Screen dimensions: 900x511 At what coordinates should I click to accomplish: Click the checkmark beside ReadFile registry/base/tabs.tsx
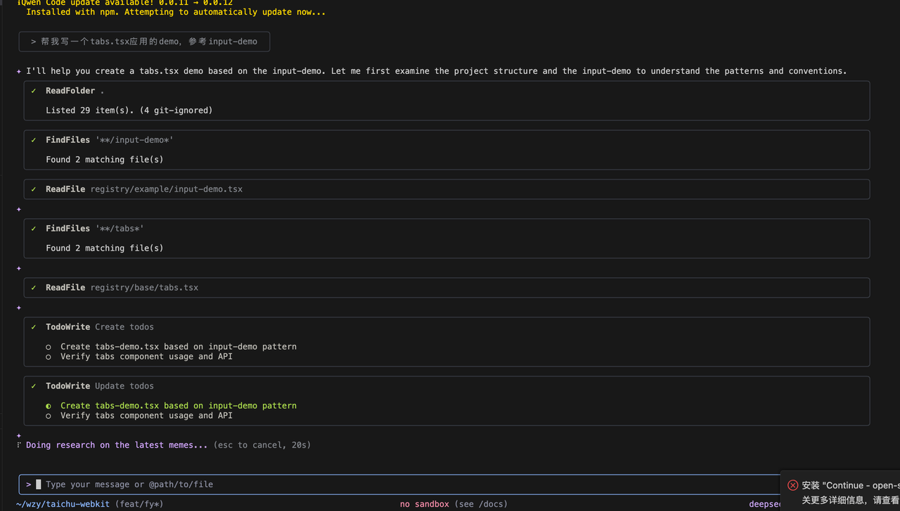pyautogui.click(x=33, y=288)
